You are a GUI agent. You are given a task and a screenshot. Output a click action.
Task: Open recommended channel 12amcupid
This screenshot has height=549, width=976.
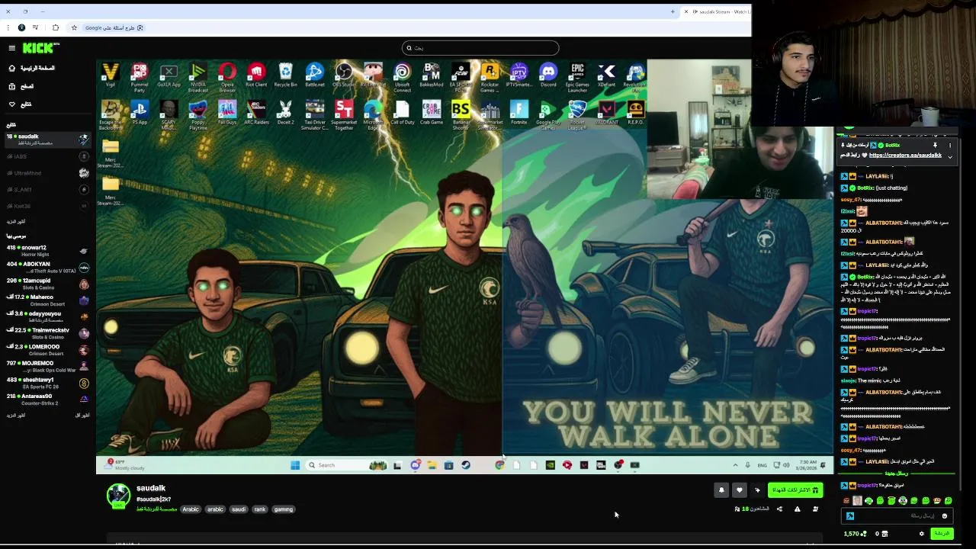(x=47, y=284)
